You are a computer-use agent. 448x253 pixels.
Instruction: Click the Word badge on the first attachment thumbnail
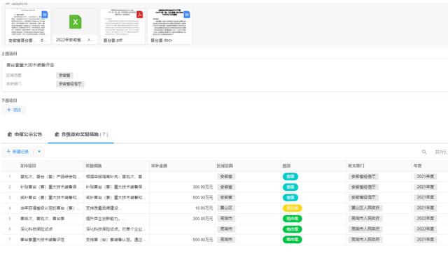[45, 15]
